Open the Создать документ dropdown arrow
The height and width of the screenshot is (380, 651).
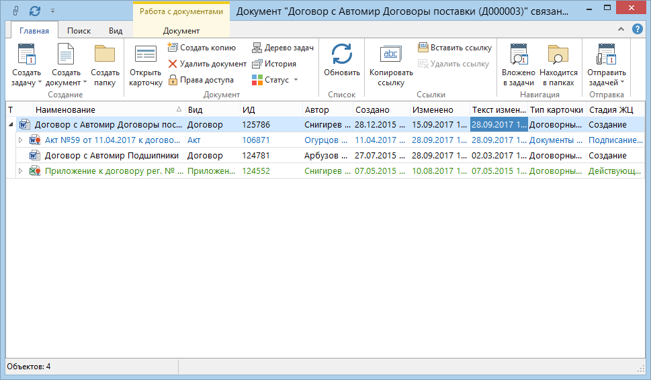pos(85,82)
